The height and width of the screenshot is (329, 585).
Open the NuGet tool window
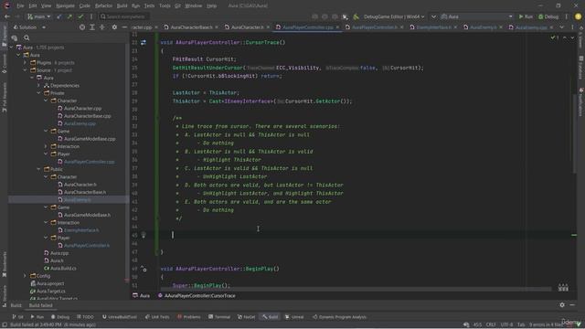click(246, 317)
